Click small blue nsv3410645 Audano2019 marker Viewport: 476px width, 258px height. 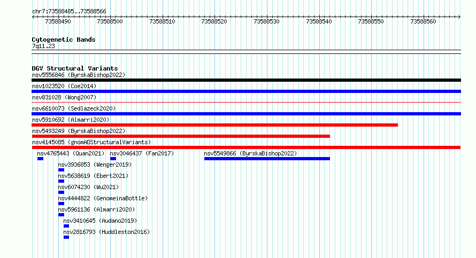(66, 226)
